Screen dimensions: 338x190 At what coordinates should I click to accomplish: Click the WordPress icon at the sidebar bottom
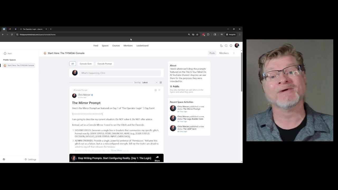pos(4,159)
